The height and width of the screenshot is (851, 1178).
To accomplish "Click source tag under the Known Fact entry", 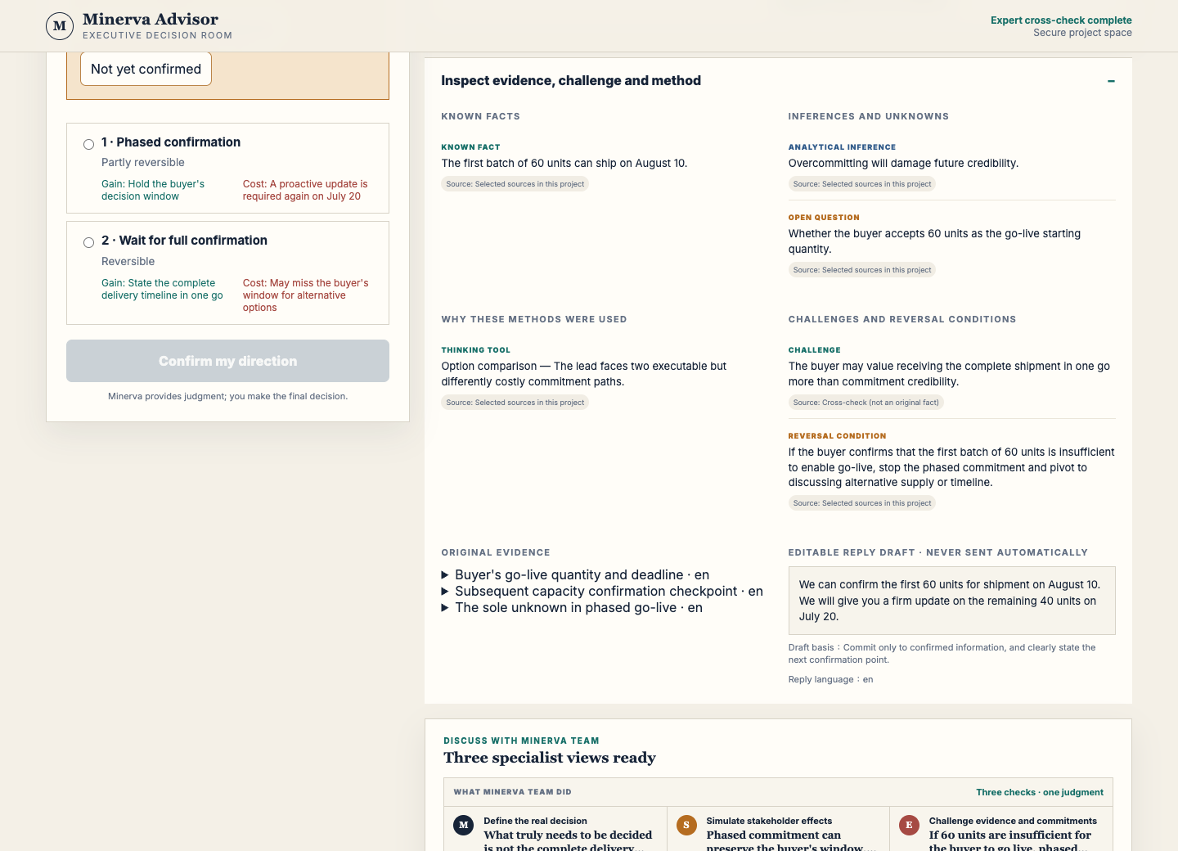I will coord(515,184).
